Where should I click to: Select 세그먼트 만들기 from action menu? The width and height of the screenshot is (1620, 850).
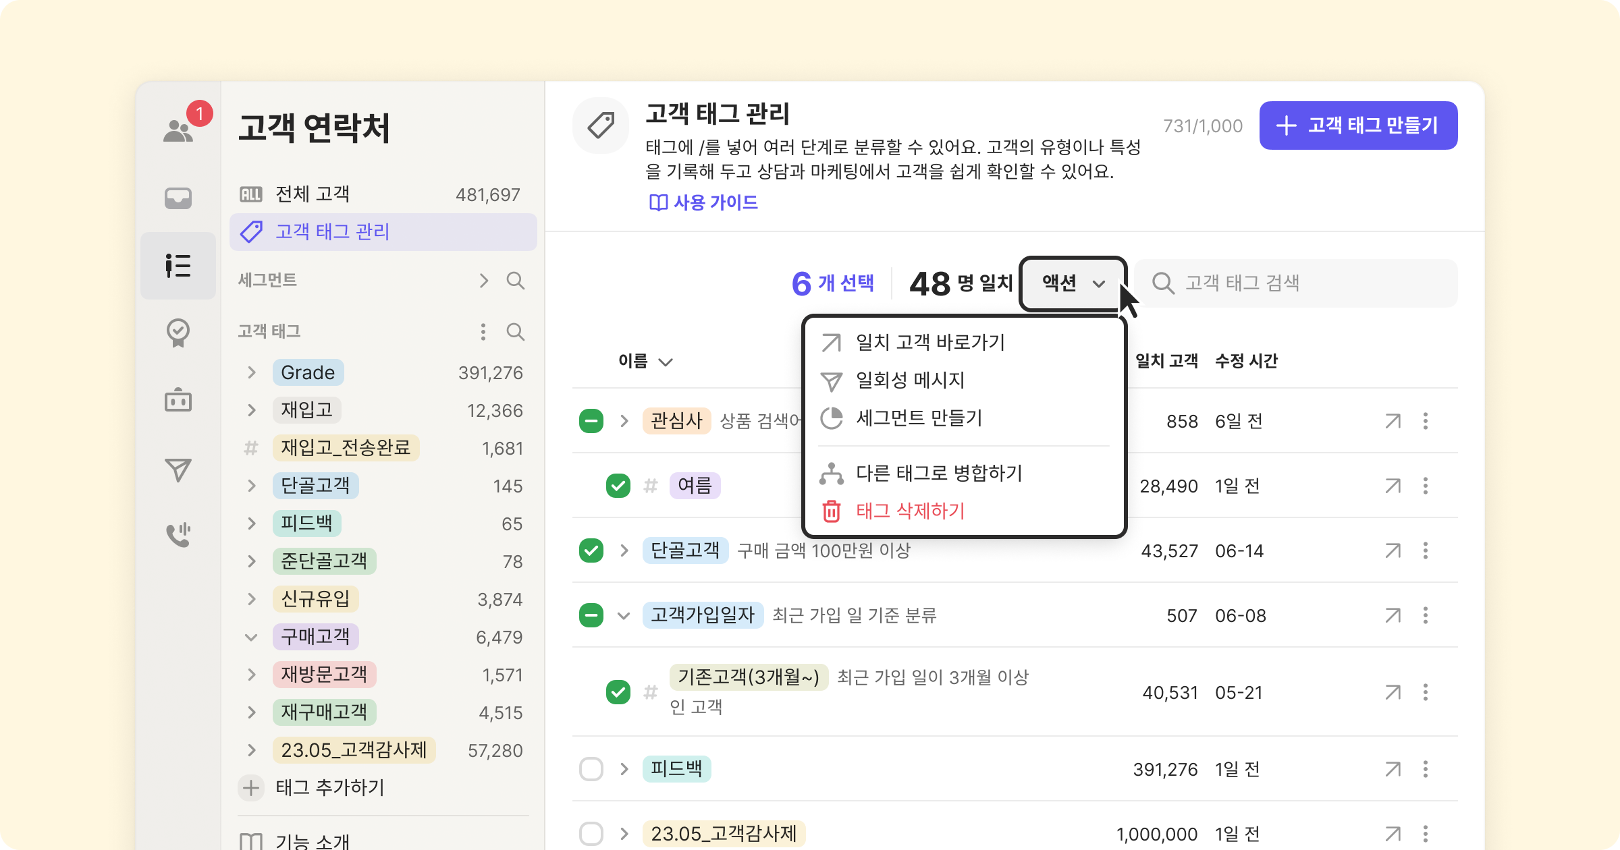click(918, 418)
